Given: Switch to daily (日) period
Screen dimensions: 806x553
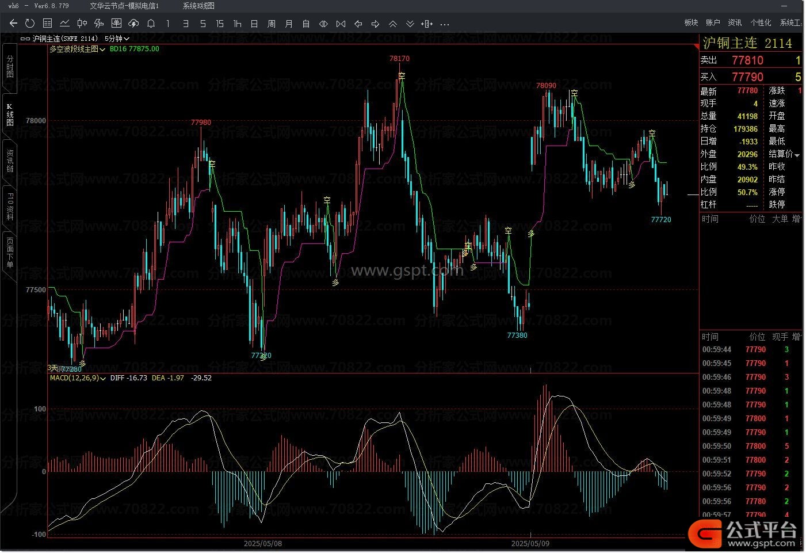Looking at the screenshot, I should (254, 24).
